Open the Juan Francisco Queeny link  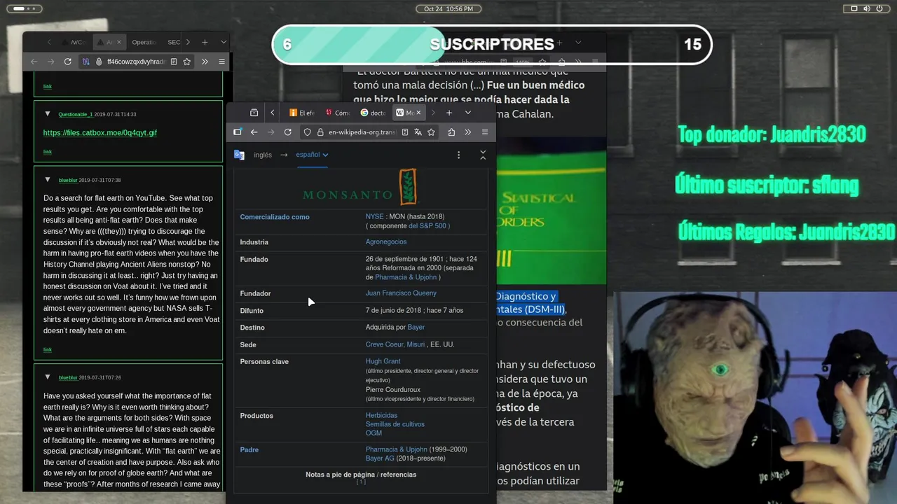coord(401,293)
